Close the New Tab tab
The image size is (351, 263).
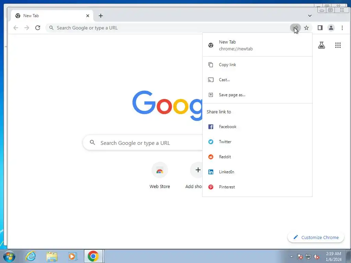coord(88,16)
